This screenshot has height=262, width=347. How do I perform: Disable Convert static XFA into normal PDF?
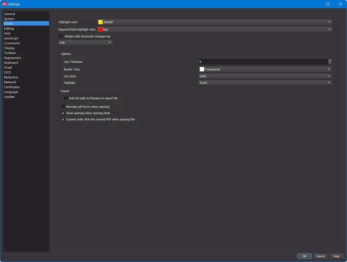click(63, 119)
